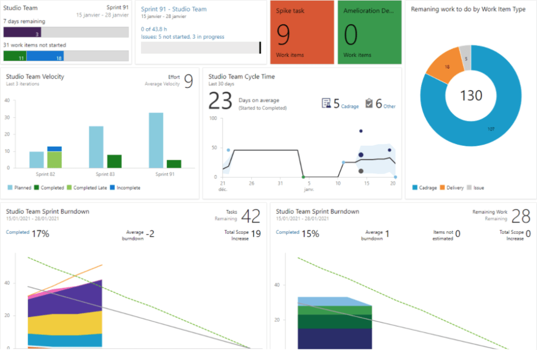Image resolution: width=537 pixels, height=350 pixels.
Task: Click the Cadrage link in Cycle Time
Action: 350,106
